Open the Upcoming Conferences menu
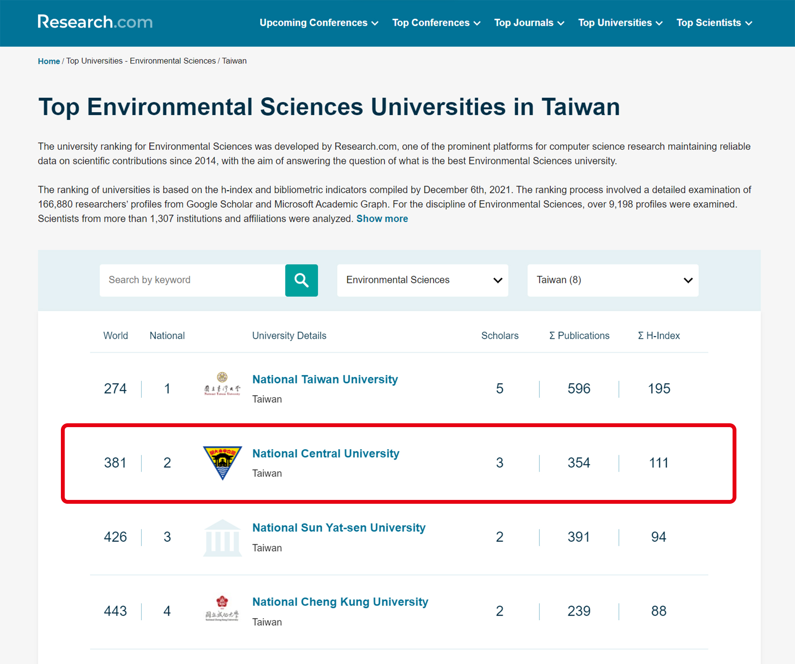The width and height of the screenshot is (795, 664). (319, 23)
